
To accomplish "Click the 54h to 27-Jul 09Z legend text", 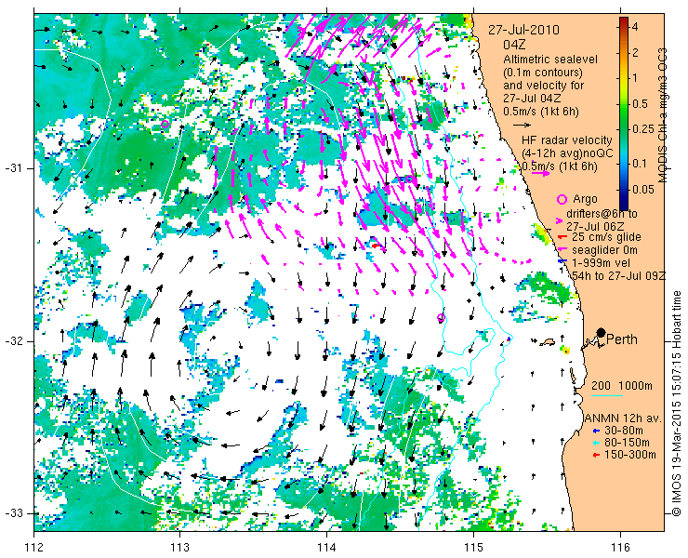I will point(618,275).
